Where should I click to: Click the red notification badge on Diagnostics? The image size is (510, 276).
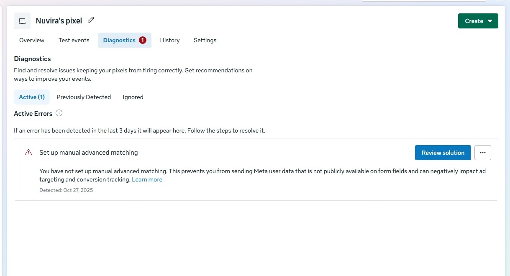click(x=143, y=40)
